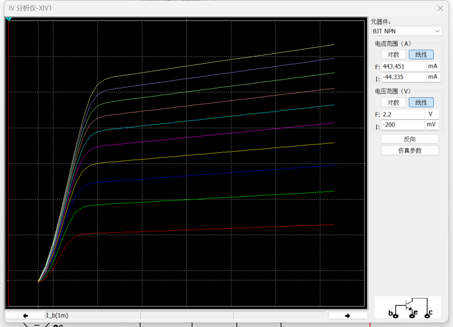Open 仿真参数 simulation parameters
The height and width of the screenshot is (327, 453).
[x=410, y=150]
